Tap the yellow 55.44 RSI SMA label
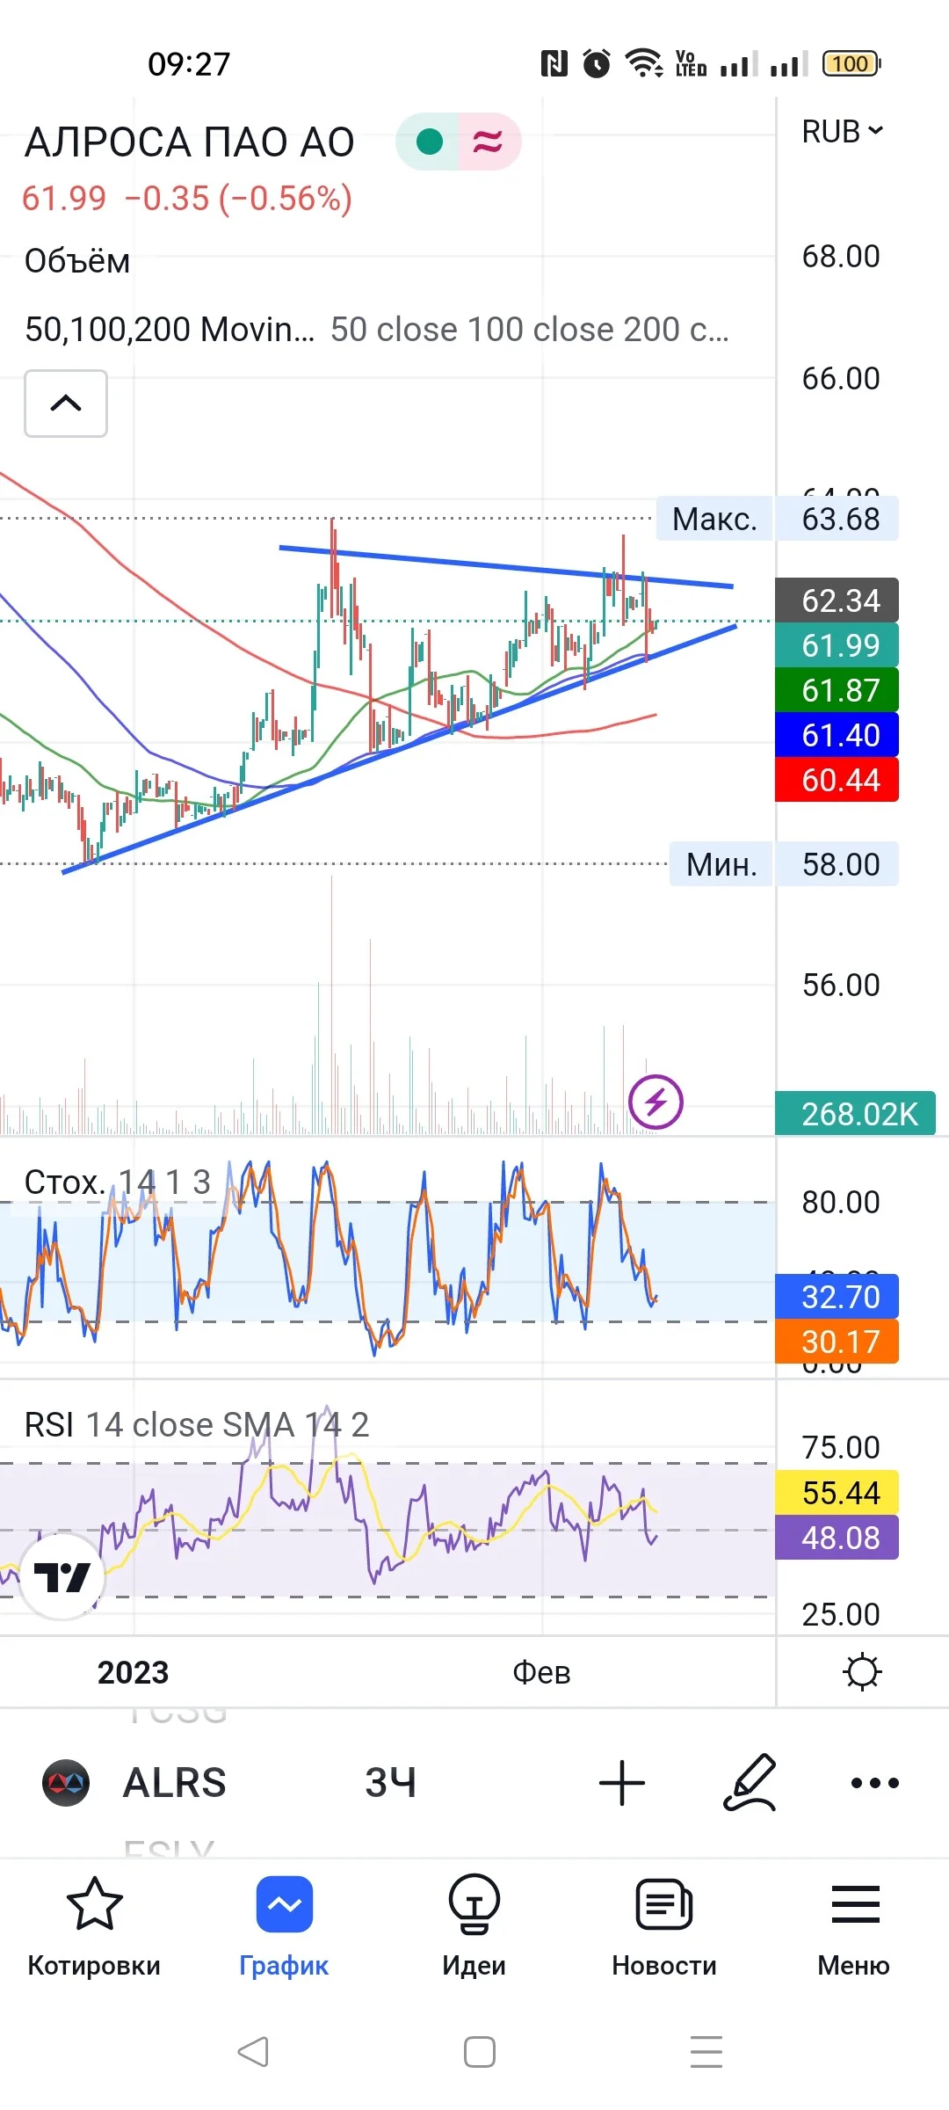Screen dimensions: 949x2110 [837, 1493]
